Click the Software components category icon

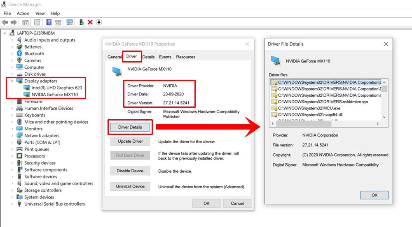[x=19, y=169]
